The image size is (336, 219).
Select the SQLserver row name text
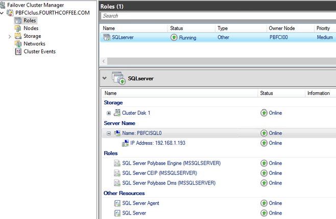pyautogui.click(x=123, y=37)
